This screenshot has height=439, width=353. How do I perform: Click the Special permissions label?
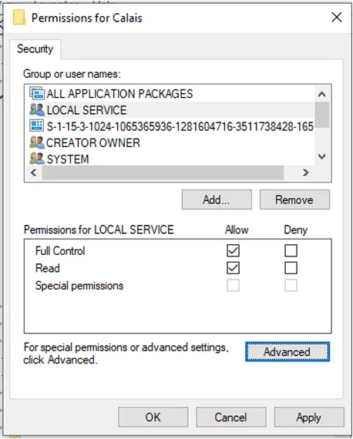79,286
